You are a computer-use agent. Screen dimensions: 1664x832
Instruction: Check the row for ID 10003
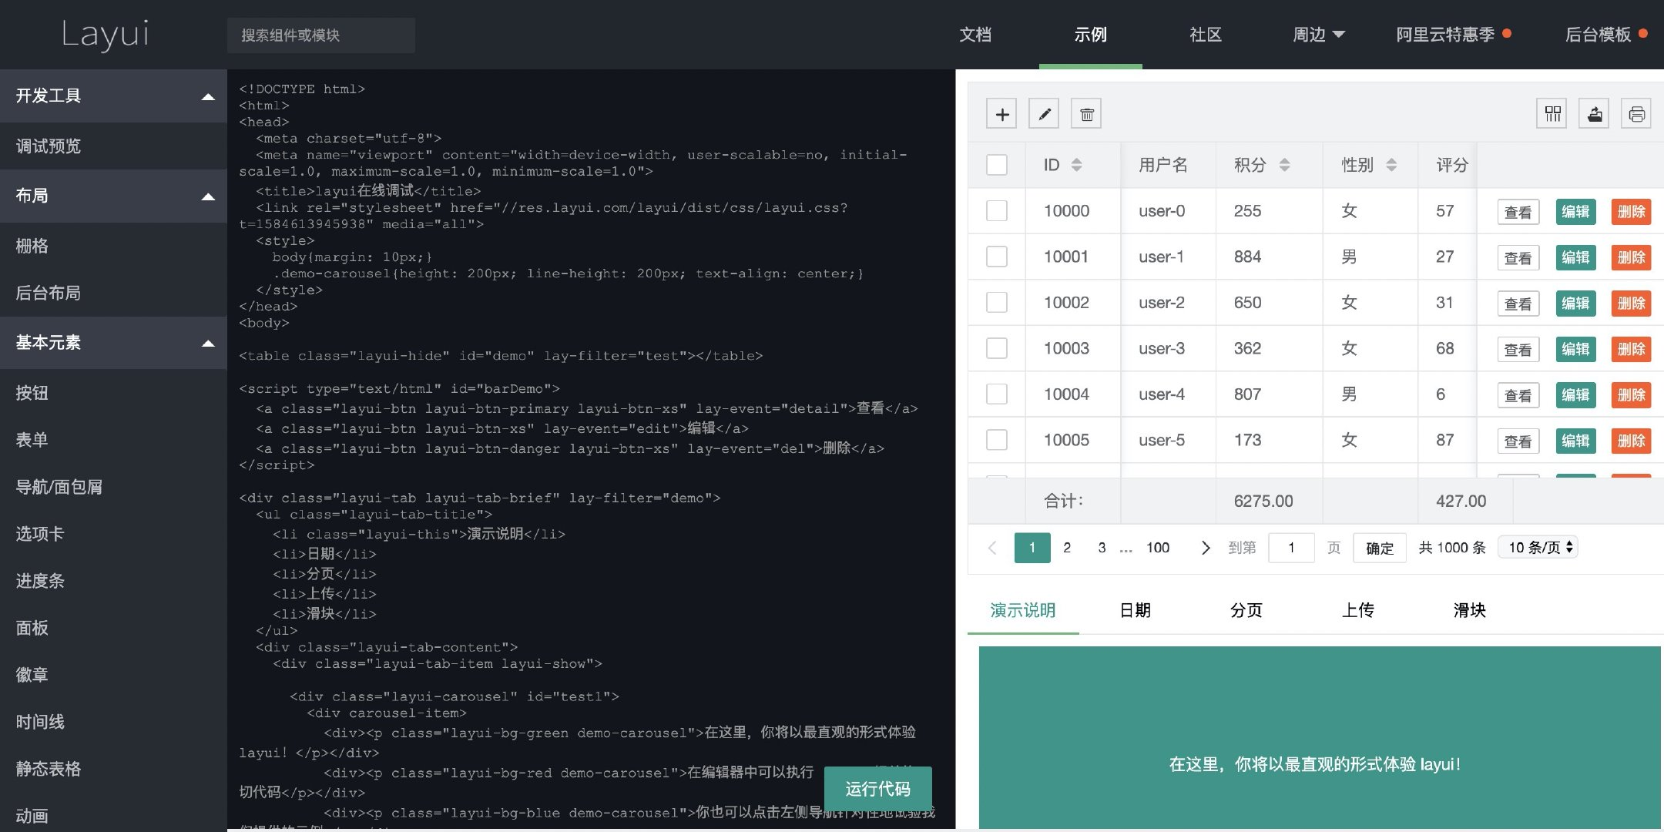tap(997, 348)
